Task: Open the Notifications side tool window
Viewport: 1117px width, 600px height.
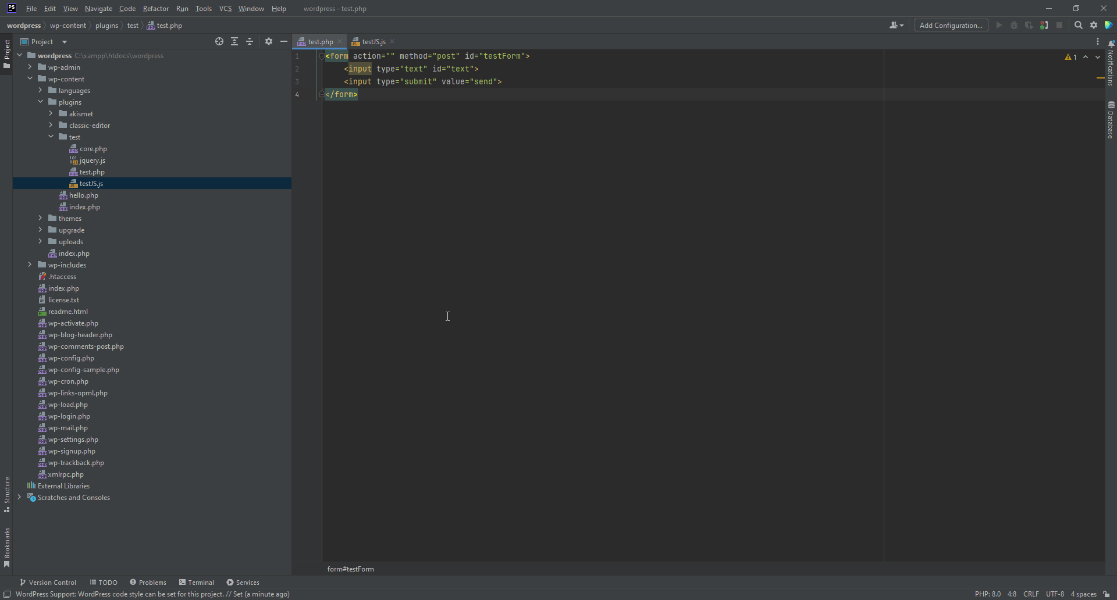Action: coord(1111,63)
